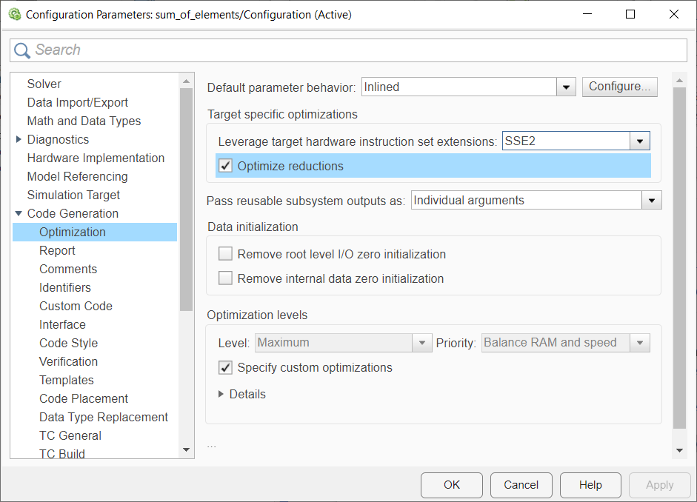
Task: Enable Remove internal data zero initialization
Action: tap(226, 278)
